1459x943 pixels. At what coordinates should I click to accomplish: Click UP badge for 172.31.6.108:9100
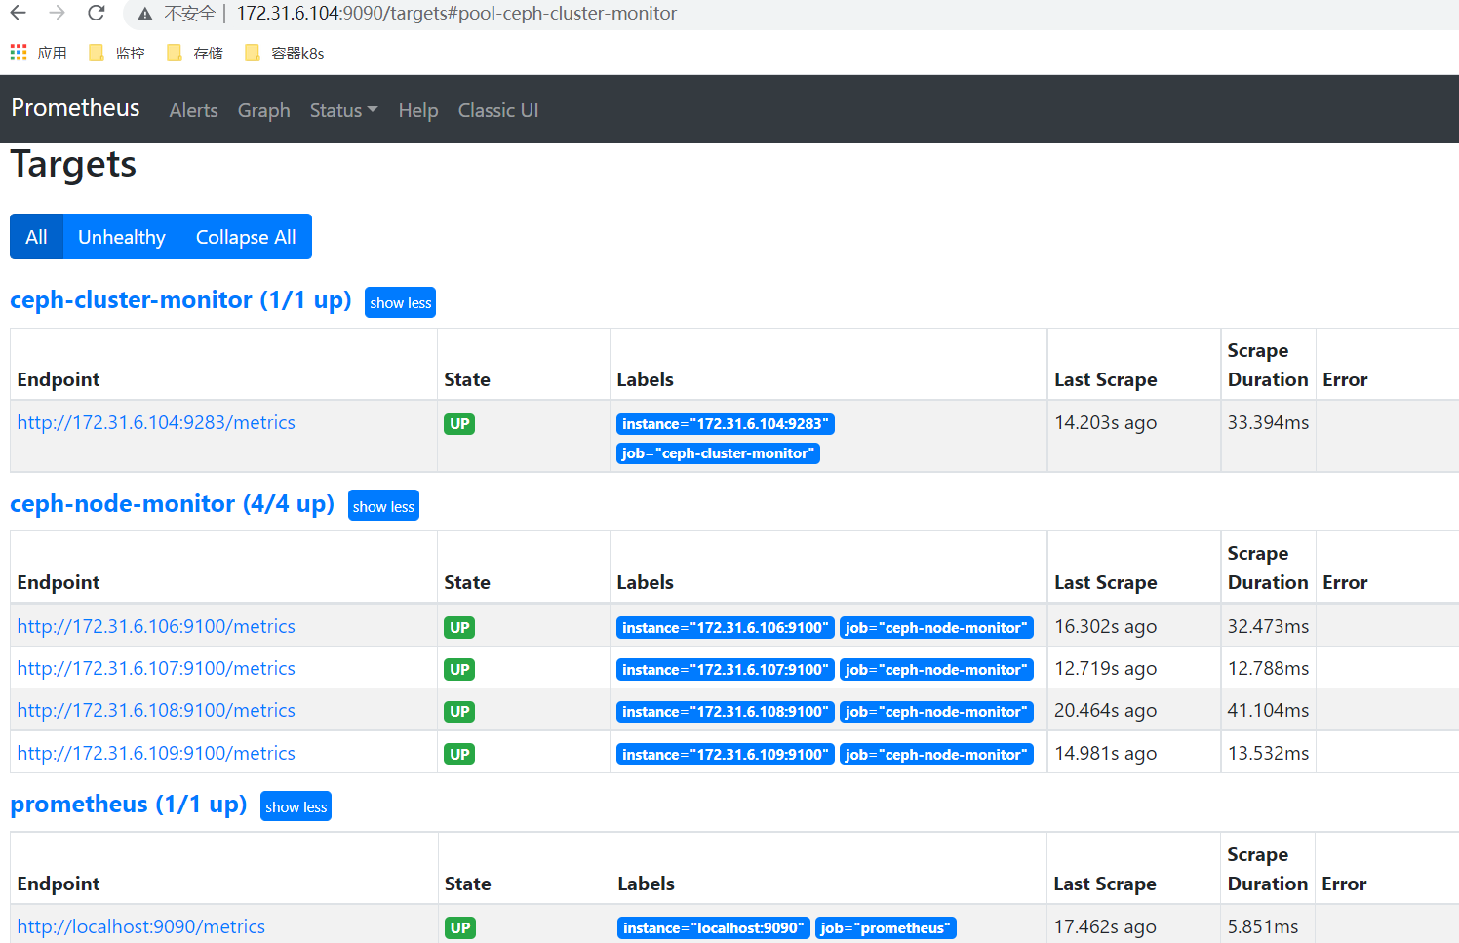click(x=459, y=712)
